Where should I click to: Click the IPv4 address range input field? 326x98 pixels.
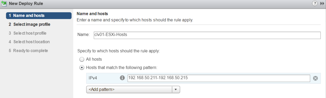[x=219, y=78]
